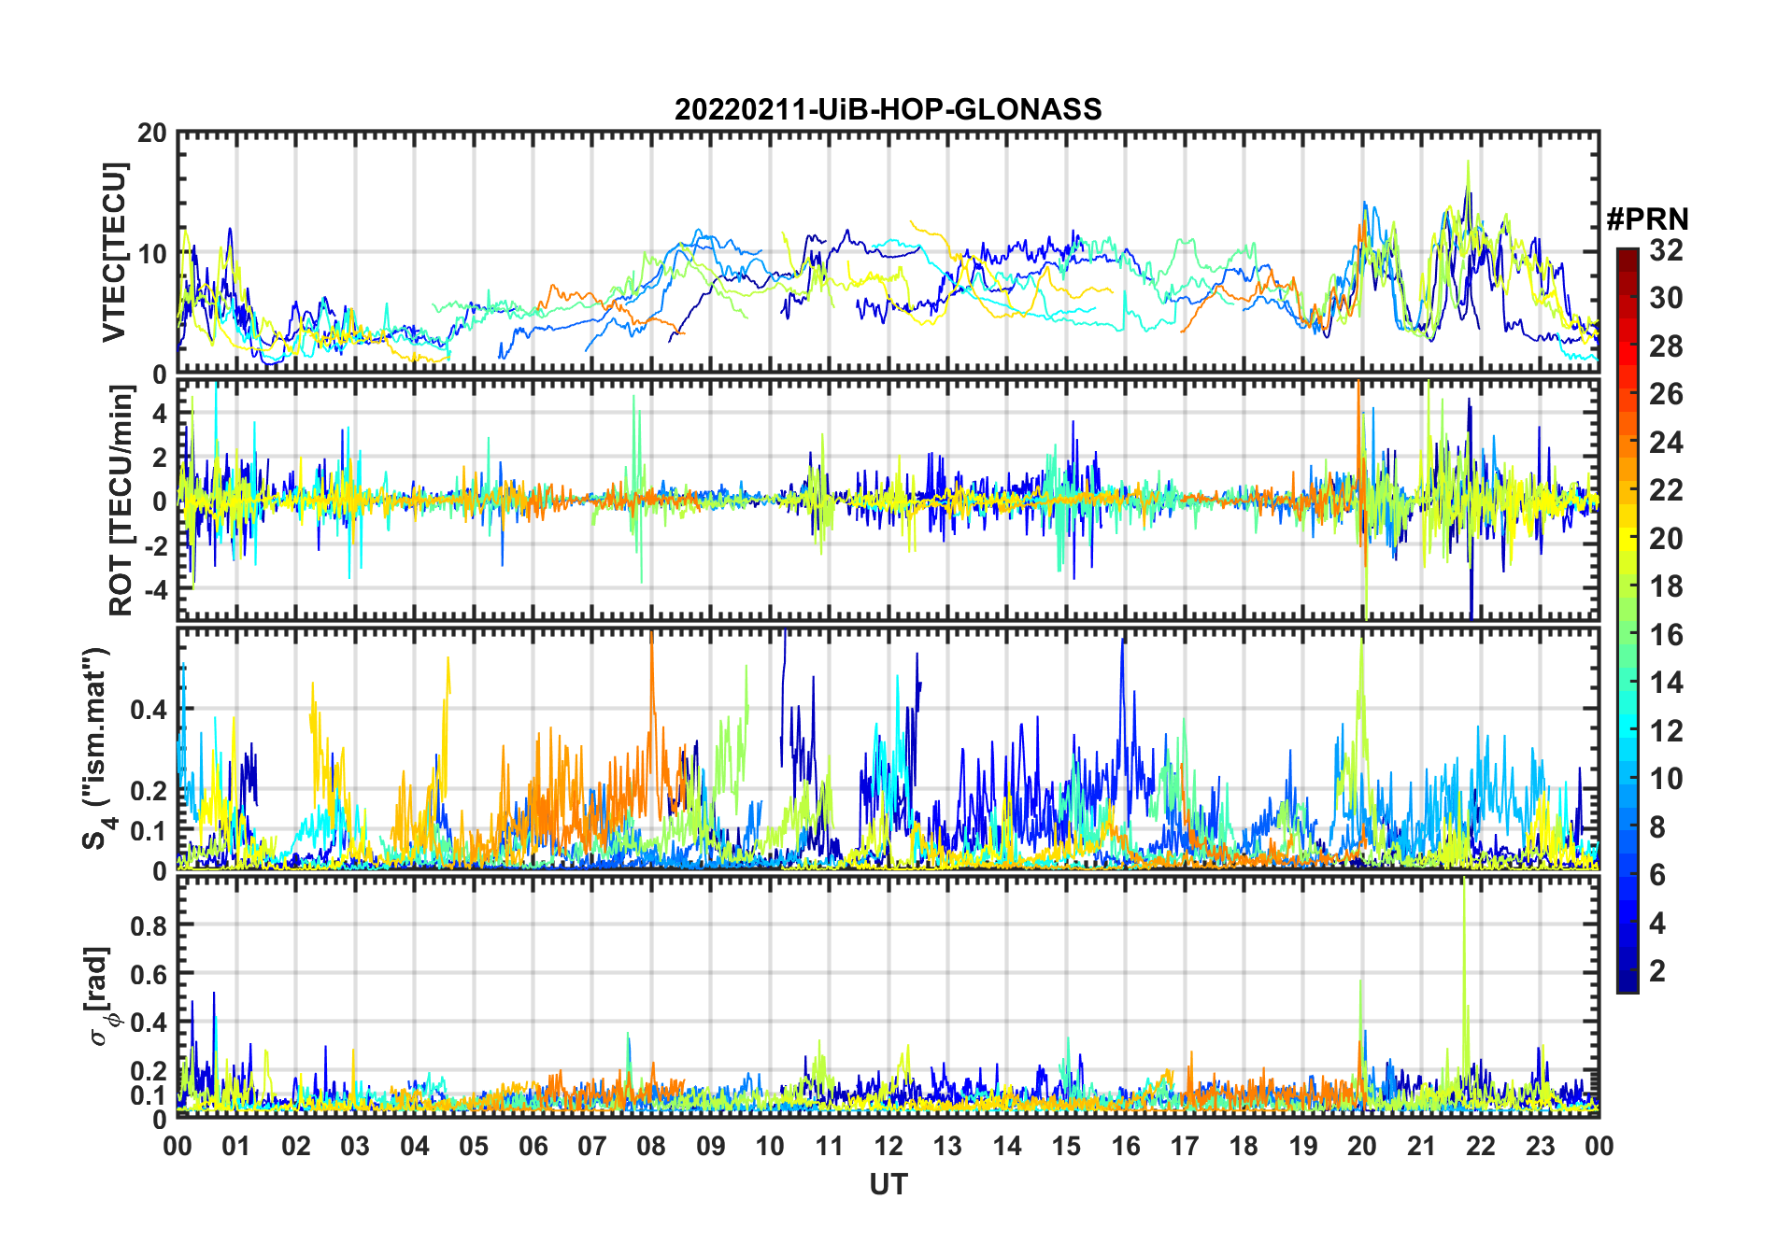Click the ROT [TECU/min] axis label
The height and width of the screenshot is (1242, 1777).
pyautogui.click(x=121, y=500)
